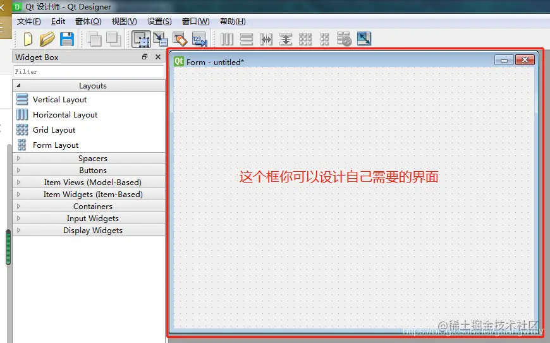This screenshot has height=343, width=550.
Task: Open the 视图(V) menu
Action: click(124, 21)
